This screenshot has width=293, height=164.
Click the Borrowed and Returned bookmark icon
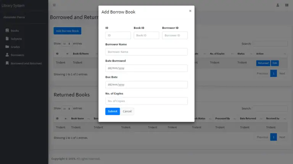[7, 63]
